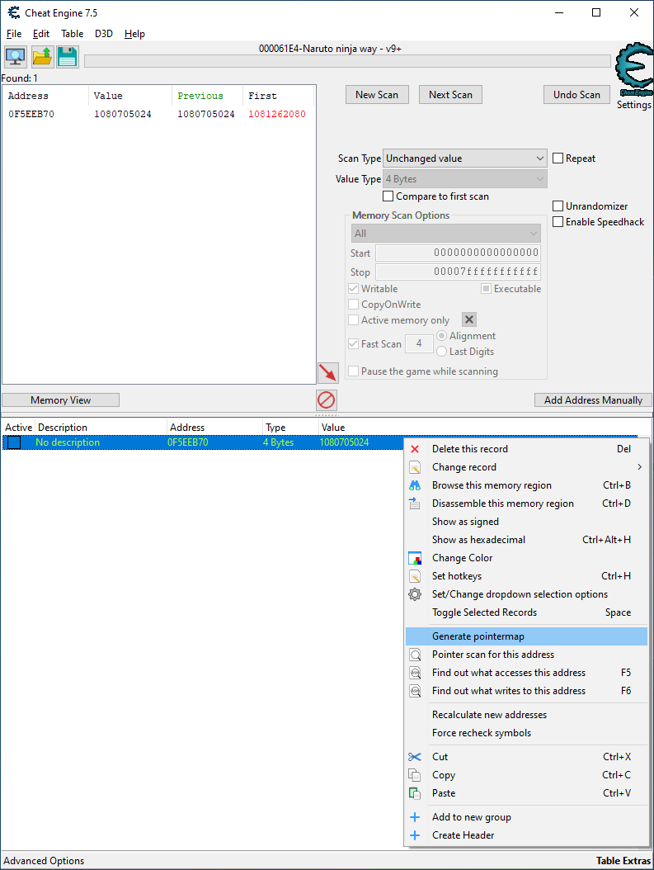Click the Paste clipboard icon

tap(415, 793)
